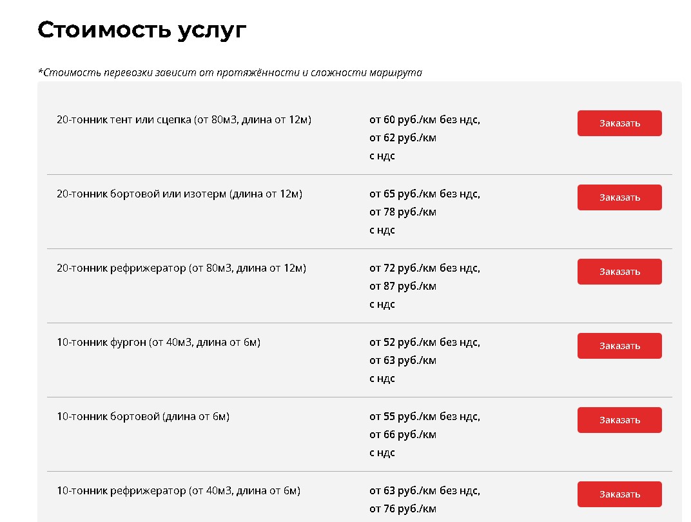
Task: Click the от 52 руб./км без ндс price
Action: click(424, 342)
